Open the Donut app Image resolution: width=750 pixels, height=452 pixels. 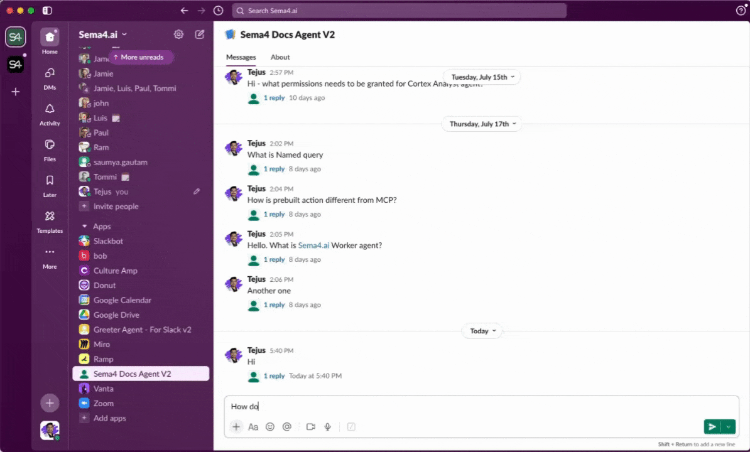tap(141, 285)
